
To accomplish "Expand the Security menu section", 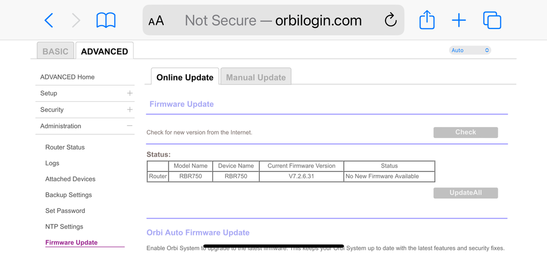I will pos(129,110).
